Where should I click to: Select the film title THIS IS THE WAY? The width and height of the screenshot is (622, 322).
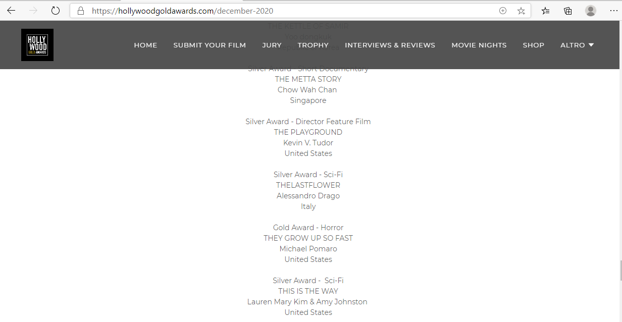pyautogui.click(x=308, y=291)
